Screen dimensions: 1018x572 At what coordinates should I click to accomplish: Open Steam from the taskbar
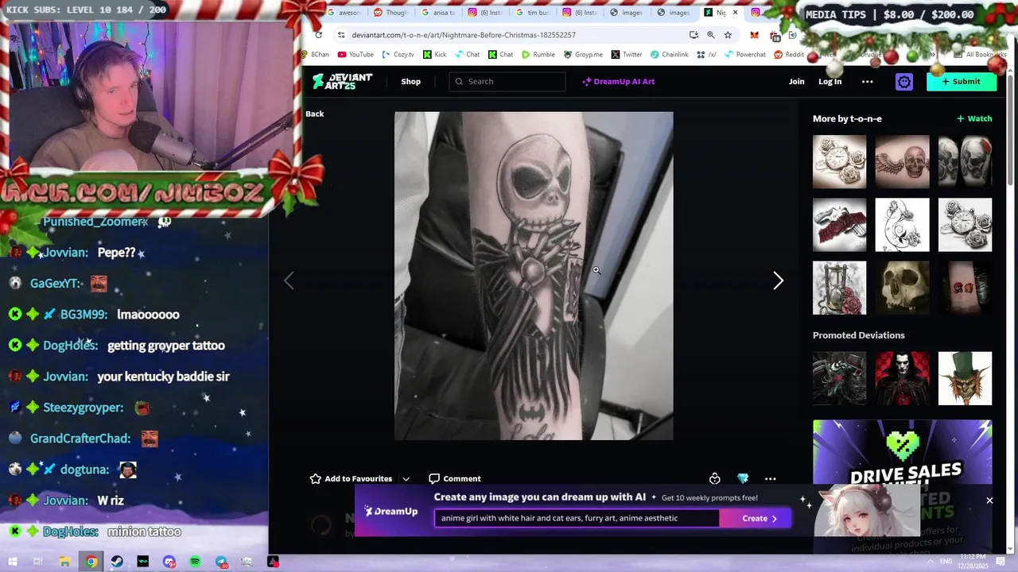(x=117, y=562)
